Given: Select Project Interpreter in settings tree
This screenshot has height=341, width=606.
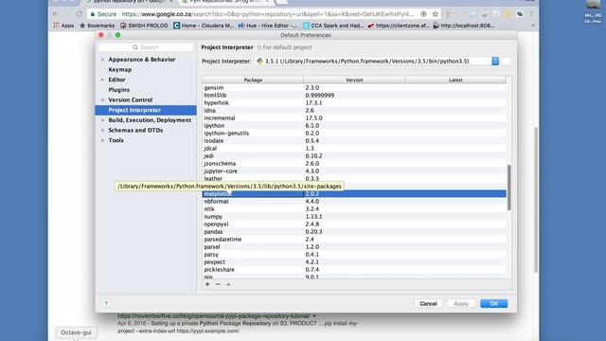Looking at the screenshot, I should pos(146,110).
